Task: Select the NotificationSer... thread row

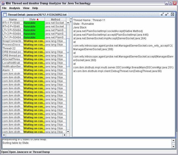Action: [x=34, y=66]
